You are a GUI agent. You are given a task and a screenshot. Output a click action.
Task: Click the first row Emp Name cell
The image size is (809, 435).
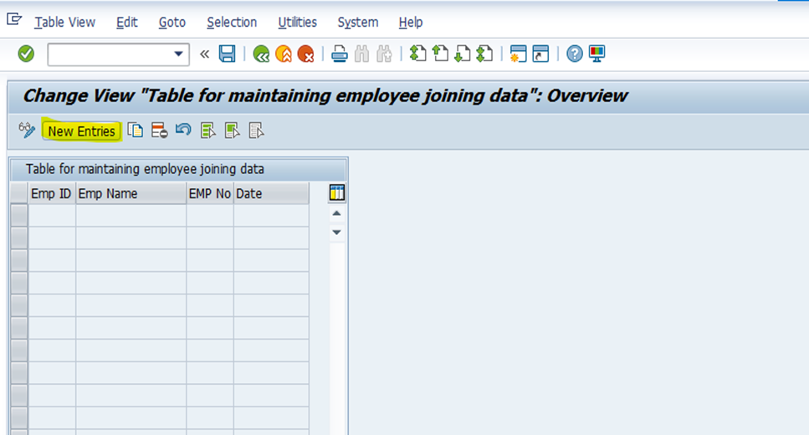[131, 215]
